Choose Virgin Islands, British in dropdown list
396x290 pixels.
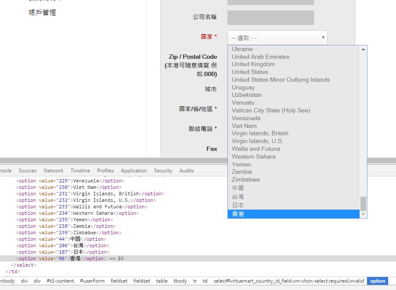(x=293, y=134)
